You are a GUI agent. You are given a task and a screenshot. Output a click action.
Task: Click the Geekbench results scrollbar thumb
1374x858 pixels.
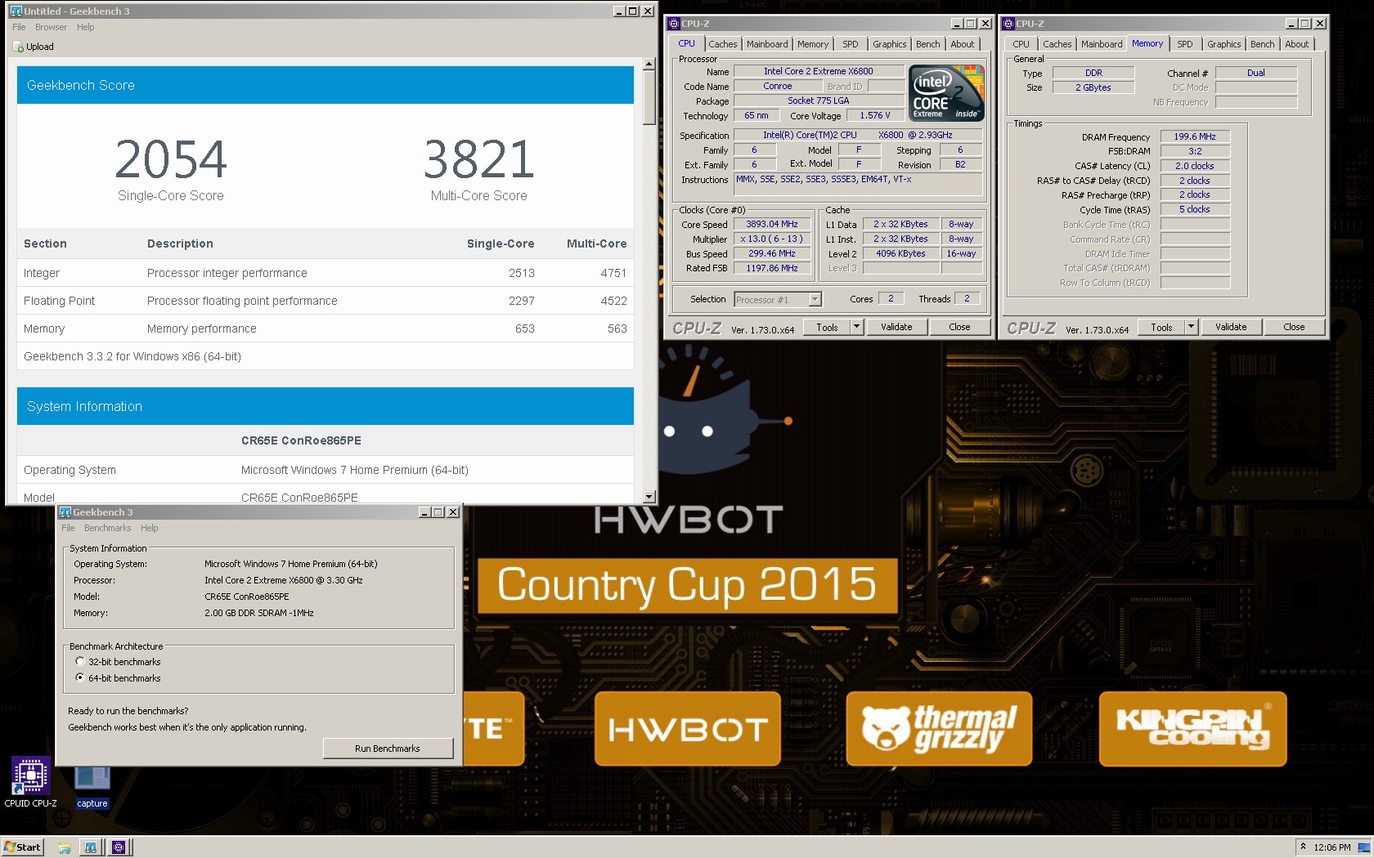click(x=649, y=97)
